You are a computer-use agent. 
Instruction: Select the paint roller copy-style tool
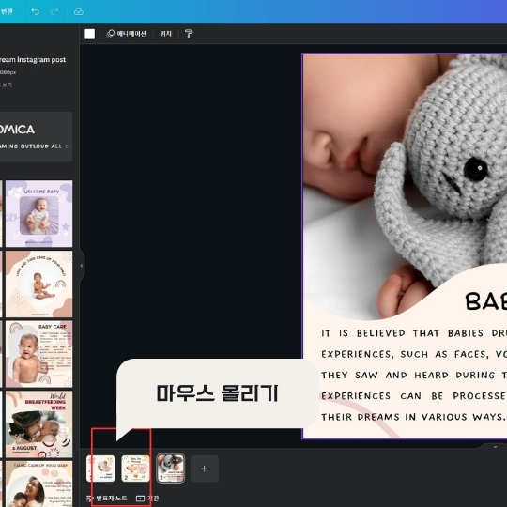tap(189, 34)
